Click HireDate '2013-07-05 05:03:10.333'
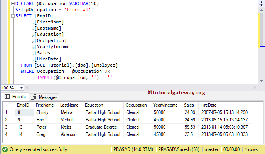The height and width of the screenshot is (154, 265). [225, 134]
